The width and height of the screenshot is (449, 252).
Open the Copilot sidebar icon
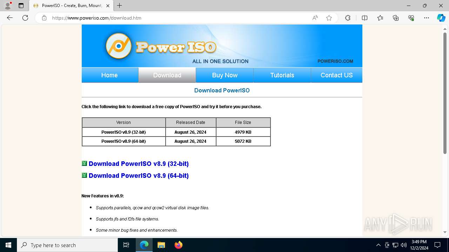[441, 18]
